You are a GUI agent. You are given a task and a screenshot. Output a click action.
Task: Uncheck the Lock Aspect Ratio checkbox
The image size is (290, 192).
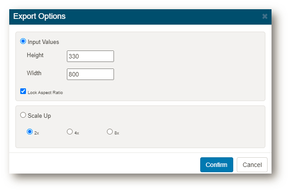tap(23, 91)
